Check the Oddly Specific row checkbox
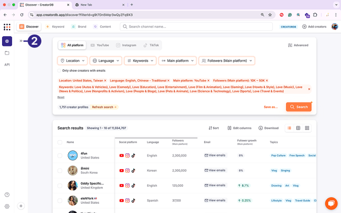Screen dimensions: 341x213 (60, 185)
